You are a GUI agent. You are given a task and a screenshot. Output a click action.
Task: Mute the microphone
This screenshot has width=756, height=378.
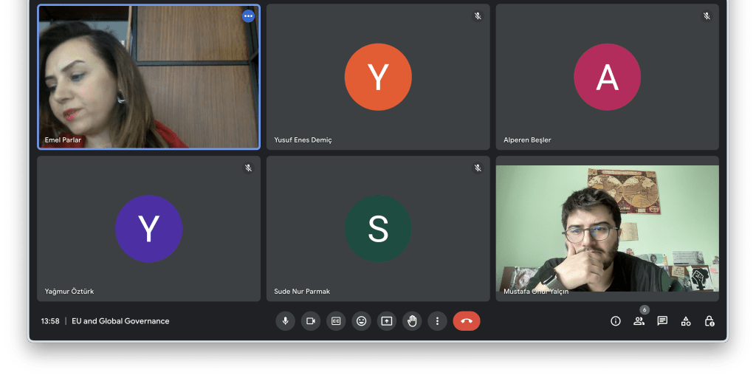point(285,321)
